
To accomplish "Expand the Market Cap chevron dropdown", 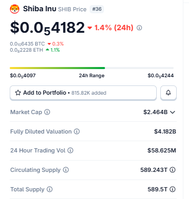I will (173, 112).
